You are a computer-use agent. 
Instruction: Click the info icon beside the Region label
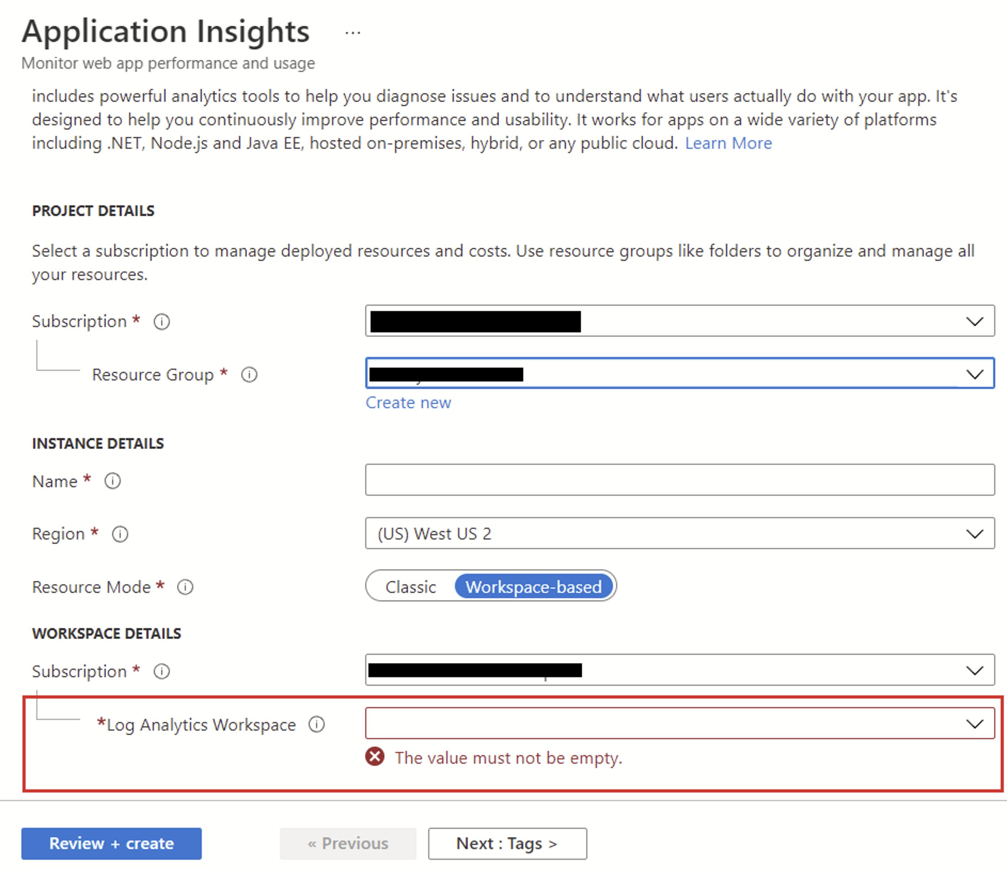[x=120, y=534]
